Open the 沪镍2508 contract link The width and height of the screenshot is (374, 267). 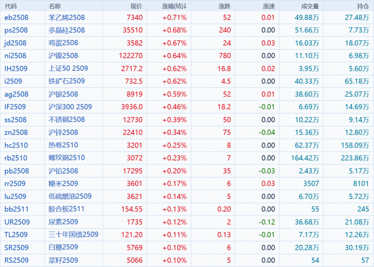click(63, 56)
